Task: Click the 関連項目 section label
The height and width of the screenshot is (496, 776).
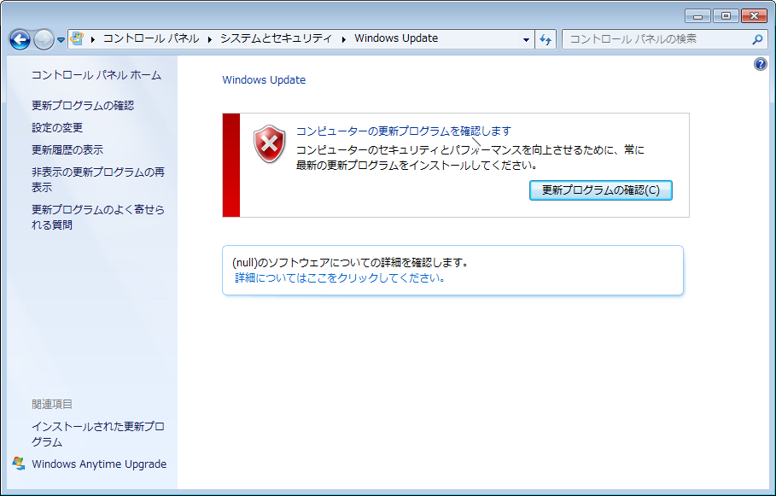Action: [52, 405]
